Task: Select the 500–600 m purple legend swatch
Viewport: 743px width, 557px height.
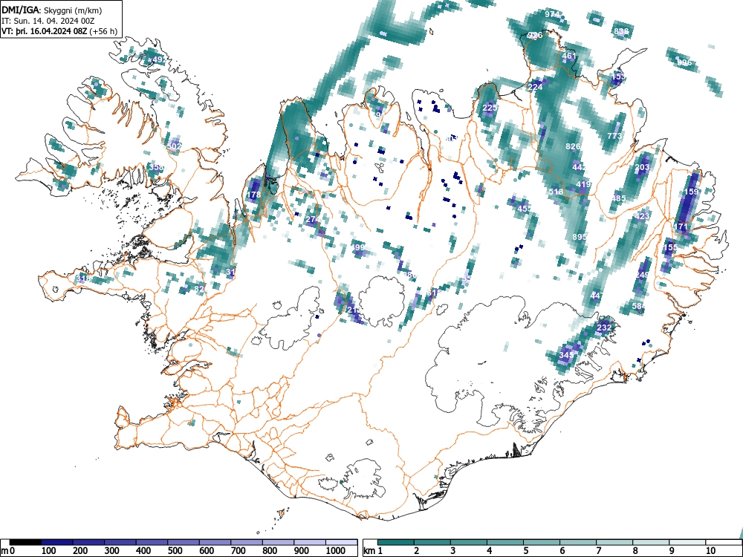Action: (x=184, y=542)
